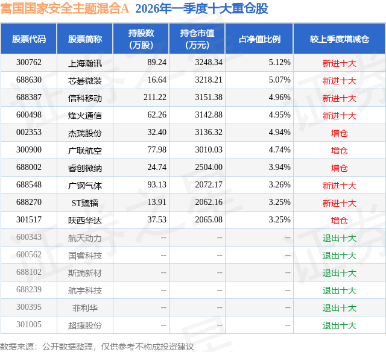Click stock name ST臻镭
The width and height of the screenshot is (386, 352).
[85, 203]
